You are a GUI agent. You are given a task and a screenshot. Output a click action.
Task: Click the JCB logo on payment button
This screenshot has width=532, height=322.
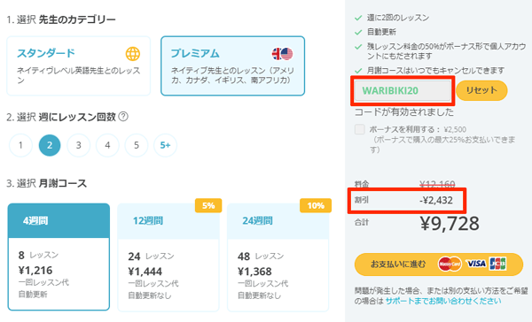click(x=497, y=264)
